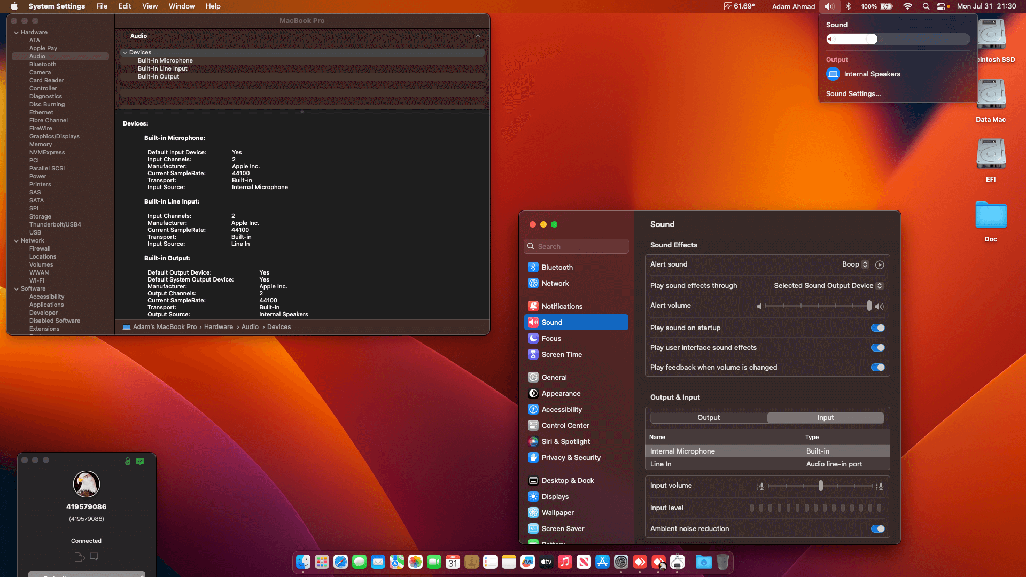The width and height of the screenshot is (1026, 577).
Task: Launch Safari from the Dock
Action: [340, 562]
